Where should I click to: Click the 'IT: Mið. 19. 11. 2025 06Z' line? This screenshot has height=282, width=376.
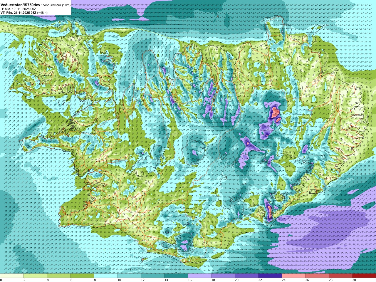coord(19,9)
